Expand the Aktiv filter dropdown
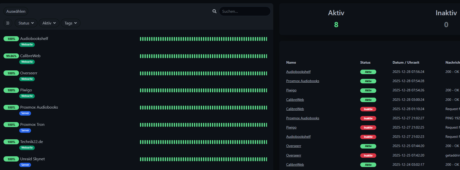Screen dimensions: 460x170 coord(49,23)
